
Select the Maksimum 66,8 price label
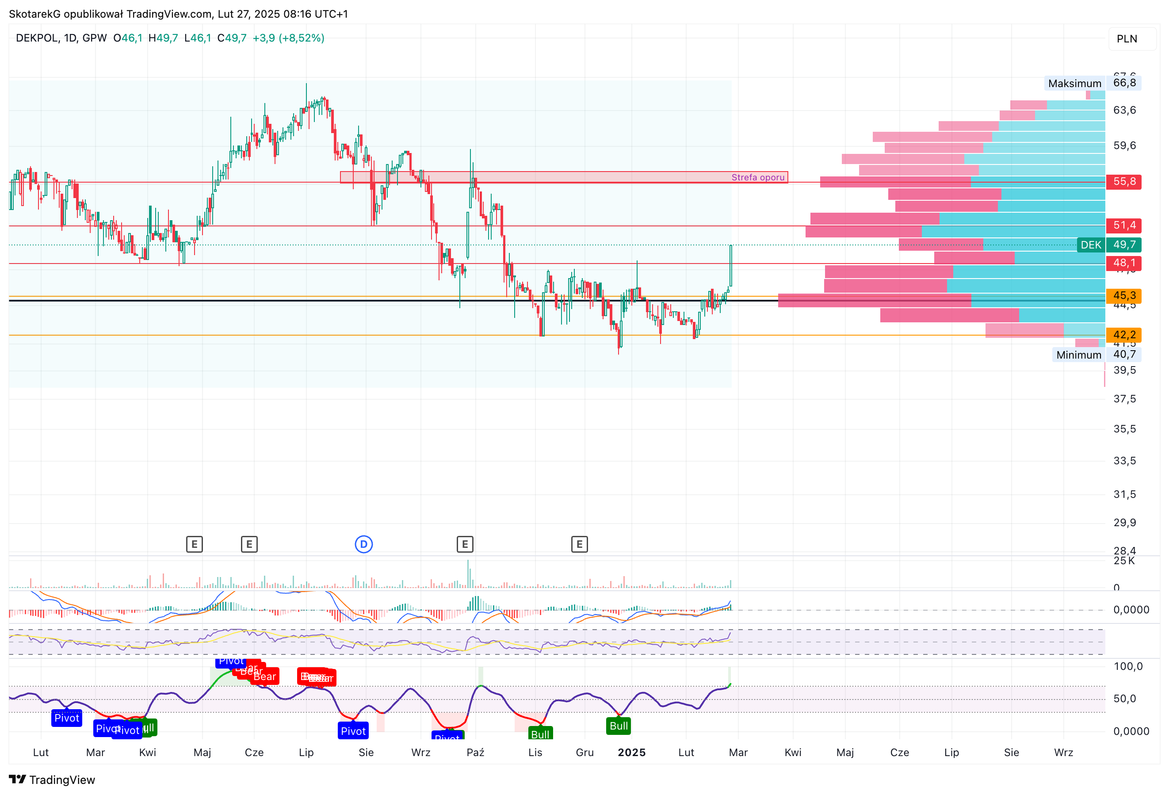pos(1093,83)
